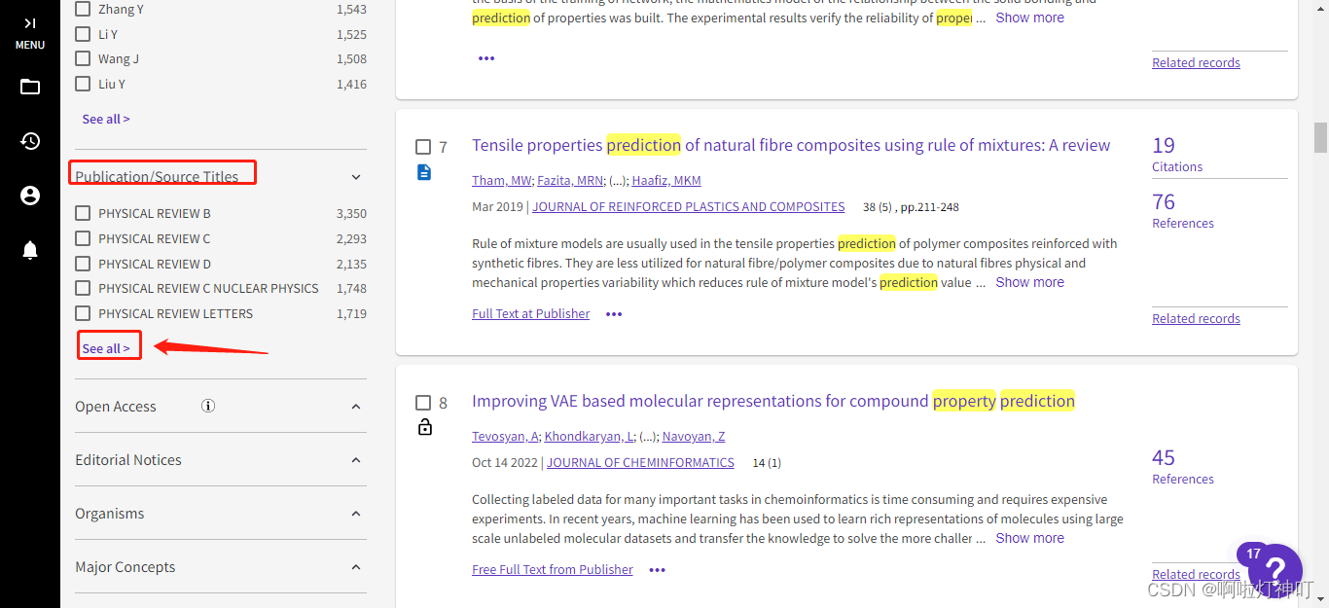Open Related records for top record
Viewport: 1329px width, 608px height.
tap(1196, 62)
